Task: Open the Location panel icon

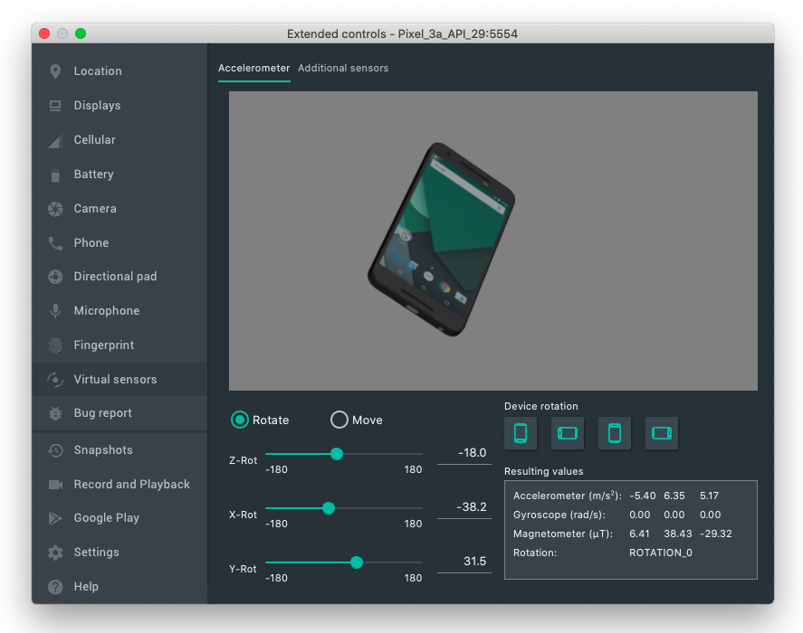Action: pos(55,71)
